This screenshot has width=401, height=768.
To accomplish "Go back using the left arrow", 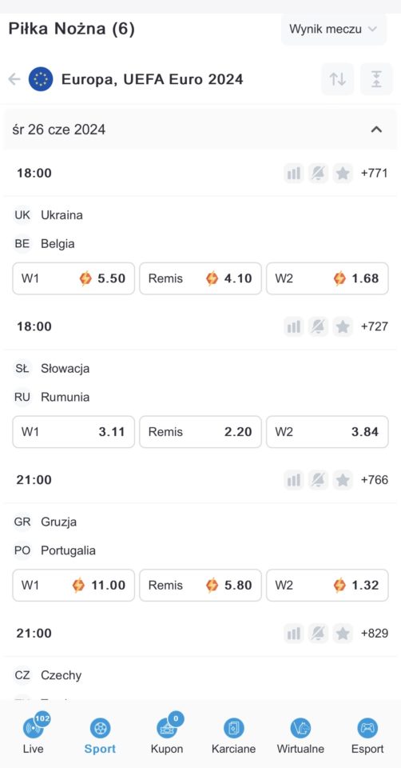I will pyautogui.click(x=14, y=79).
